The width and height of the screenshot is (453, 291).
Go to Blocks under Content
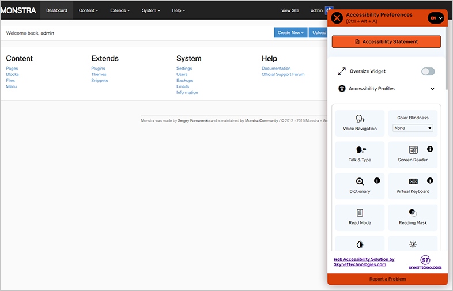13,74
